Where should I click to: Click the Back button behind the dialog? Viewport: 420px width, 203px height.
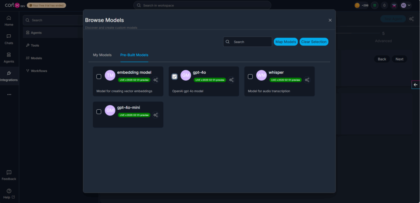click(382, 59)
